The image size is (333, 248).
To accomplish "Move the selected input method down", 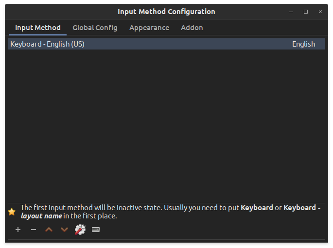I will tap(64, 230).
